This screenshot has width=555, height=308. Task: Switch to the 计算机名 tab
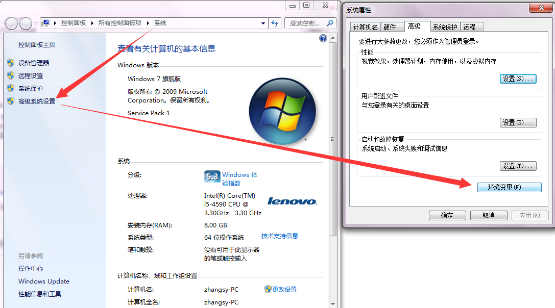(365, 27)
